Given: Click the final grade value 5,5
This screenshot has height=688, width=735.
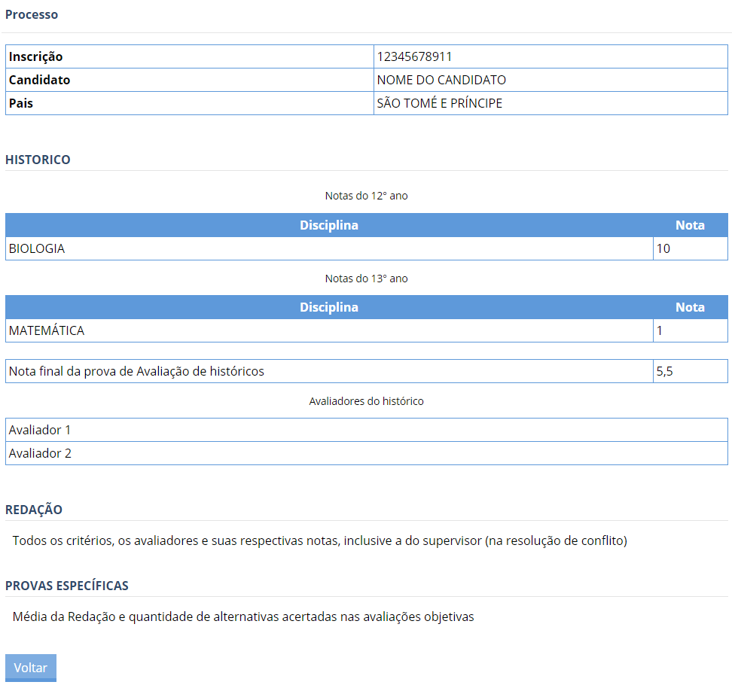Looking at the screenshot, I should coord(663,370).
